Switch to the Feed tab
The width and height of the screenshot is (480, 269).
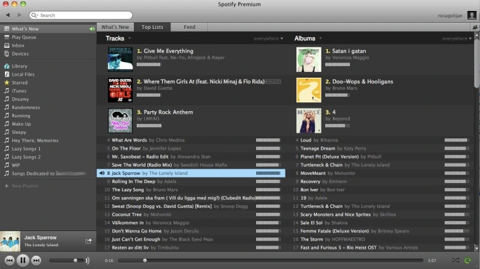pos(189,27)
